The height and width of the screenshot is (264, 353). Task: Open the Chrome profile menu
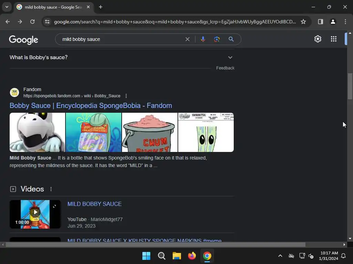coord(333,22)
